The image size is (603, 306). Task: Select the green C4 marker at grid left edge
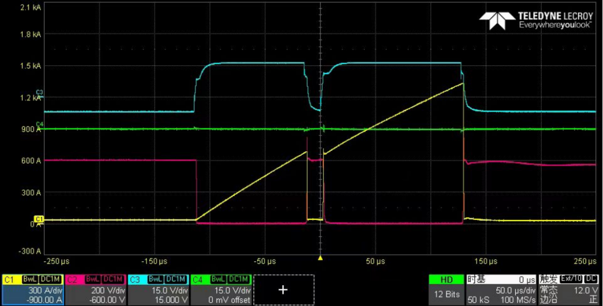[x=39, y=124]
